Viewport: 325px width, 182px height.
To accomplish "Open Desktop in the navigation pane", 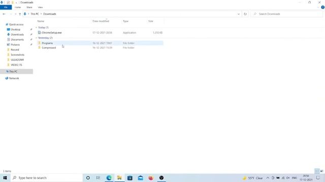I will tap(16, 29).
